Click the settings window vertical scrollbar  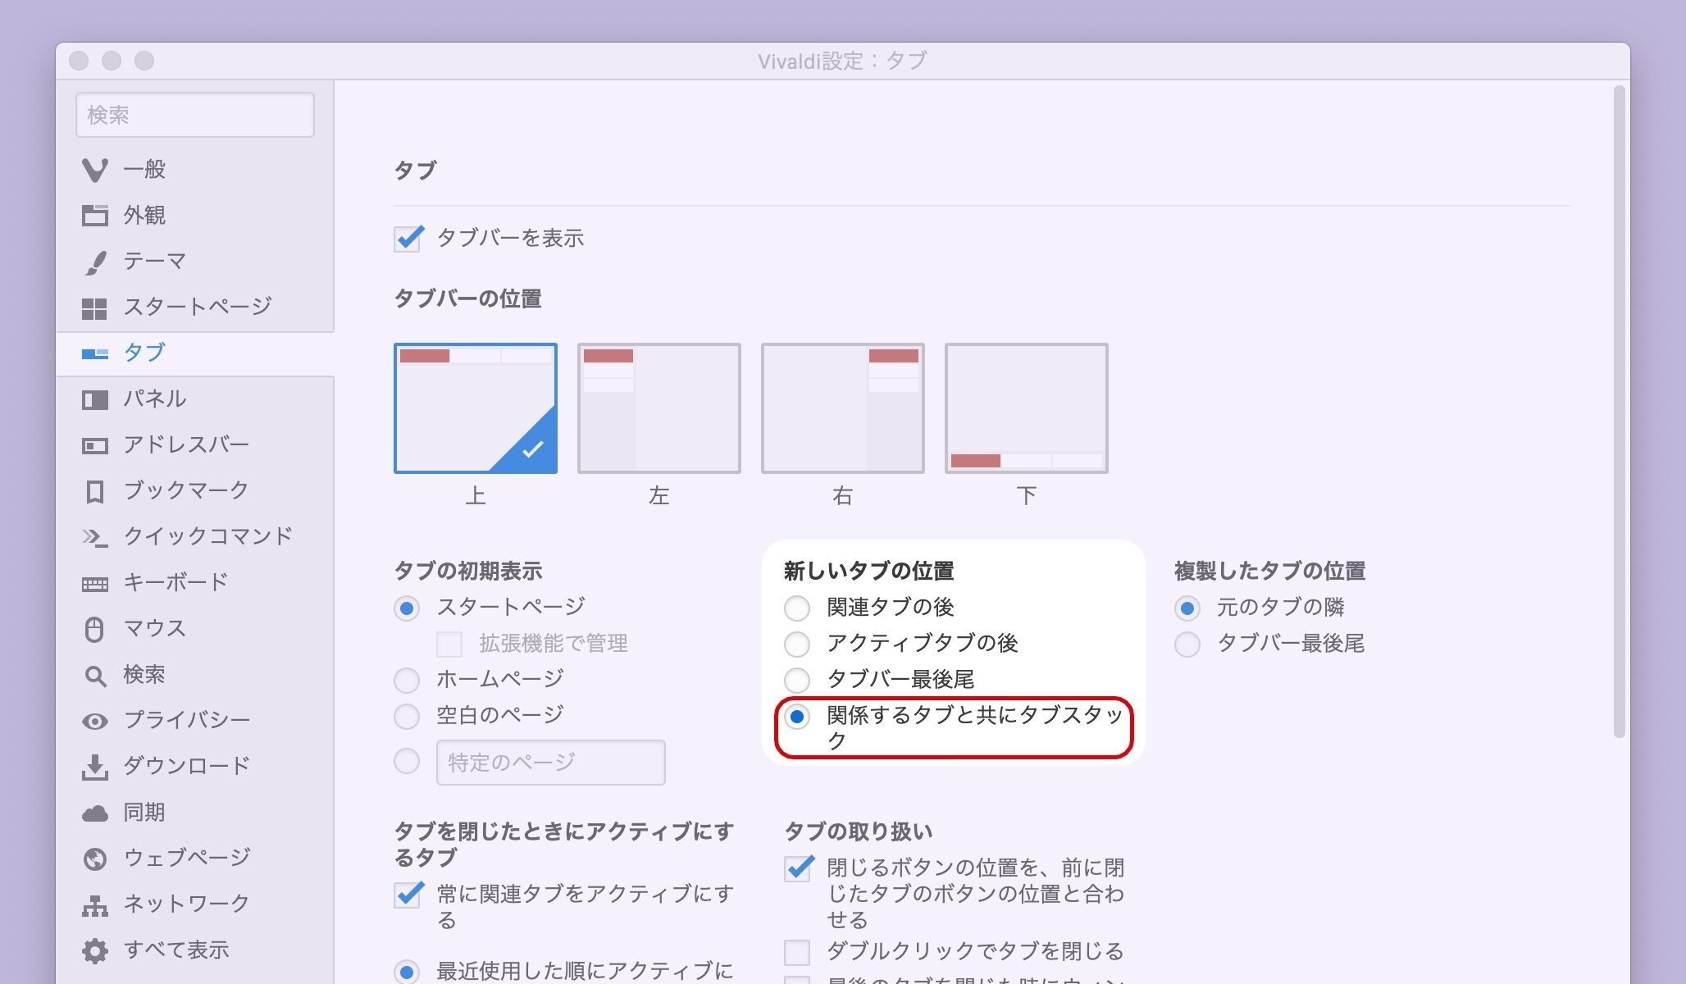(1619, 410)
